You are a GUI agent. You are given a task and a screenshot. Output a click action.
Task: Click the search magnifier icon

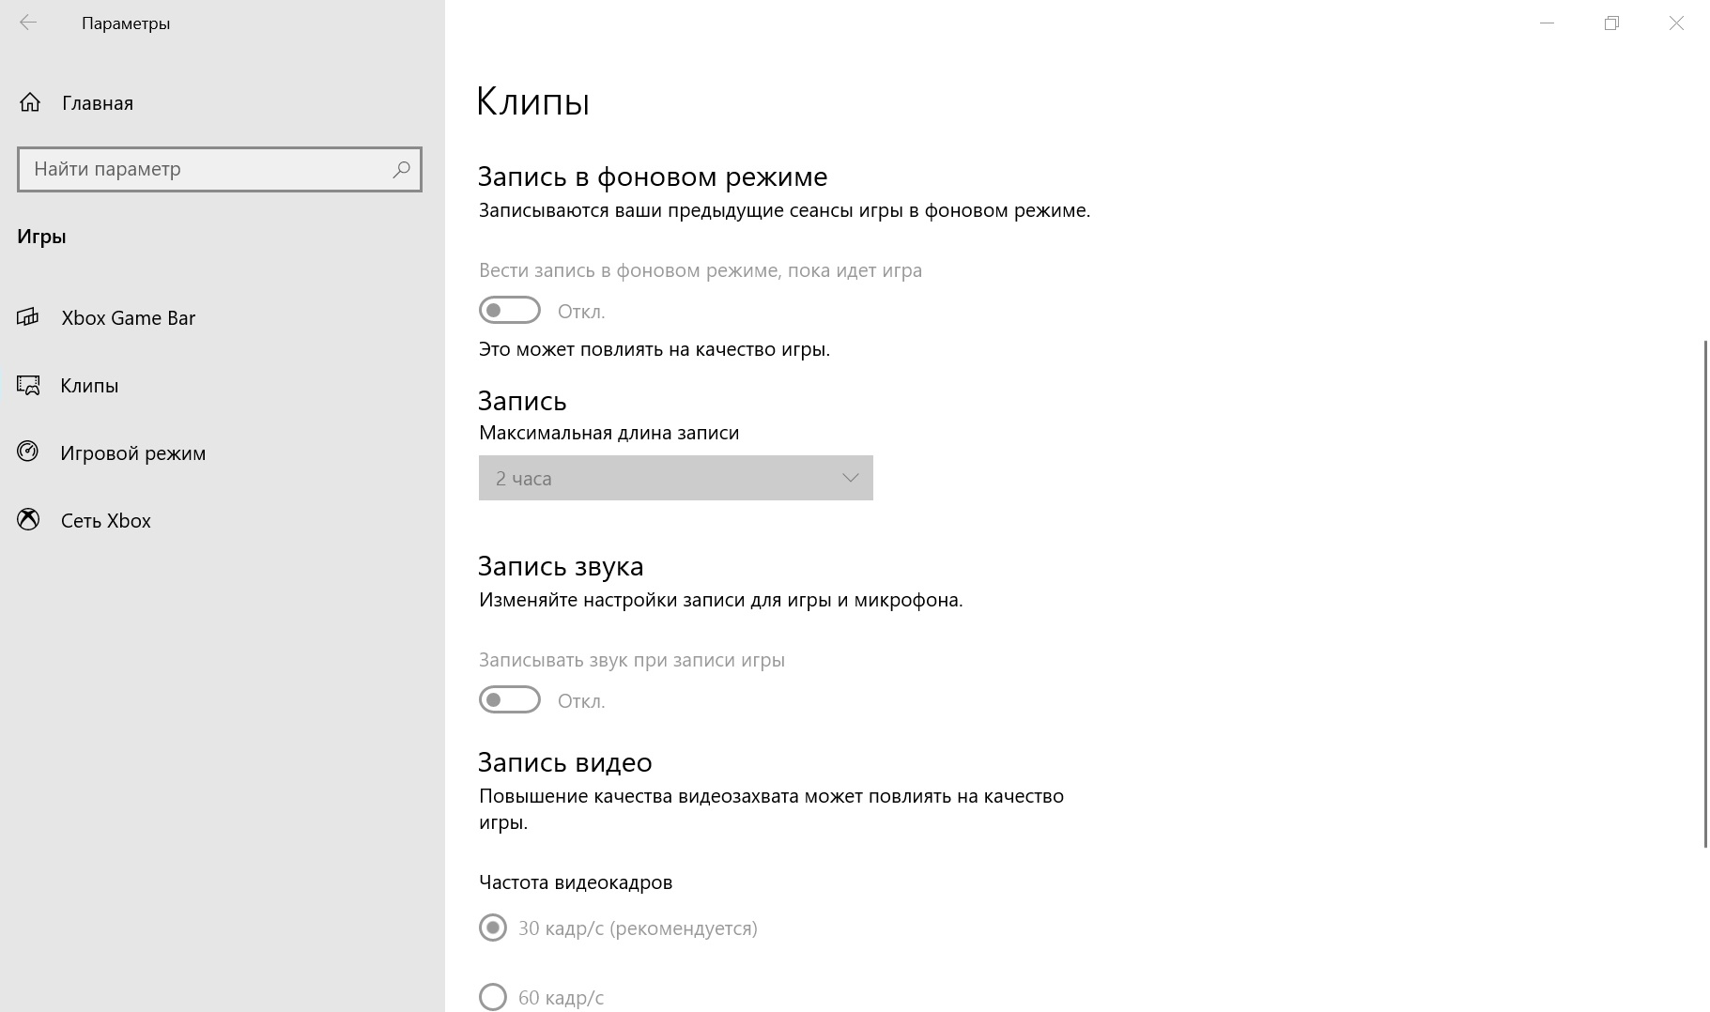tap(401, 169)
